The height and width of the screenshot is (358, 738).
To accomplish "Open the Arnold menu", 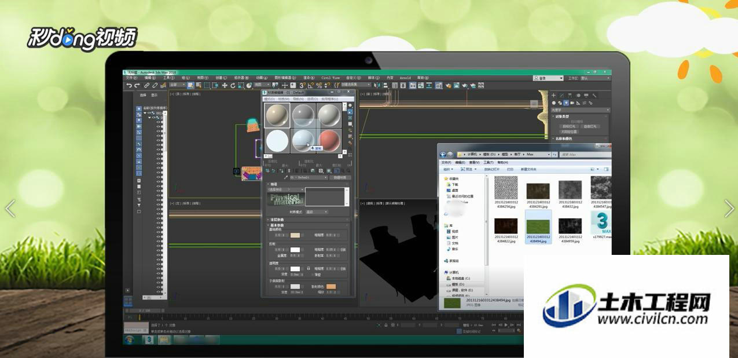I will (x=405, y=78).
